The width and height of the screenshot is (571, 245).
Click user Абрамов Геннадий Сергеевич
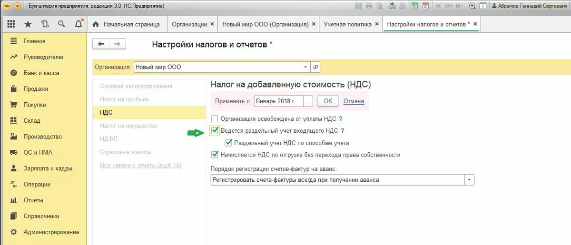[x=529, y=6]
